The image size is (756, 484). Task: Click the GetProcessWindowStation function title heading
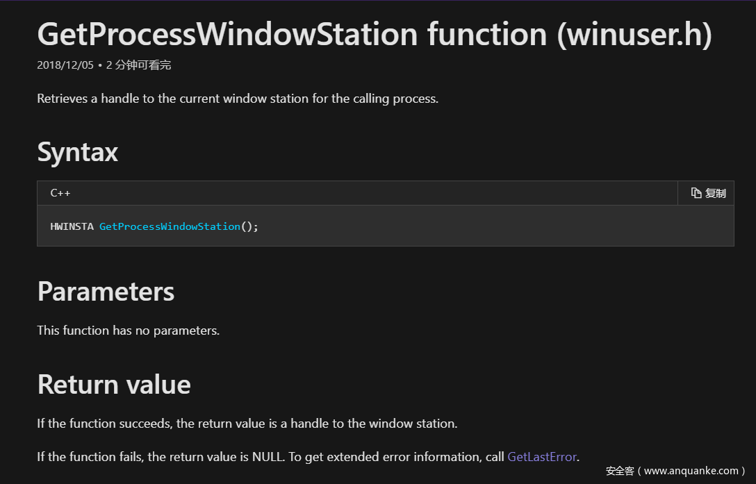pos(375,35)
